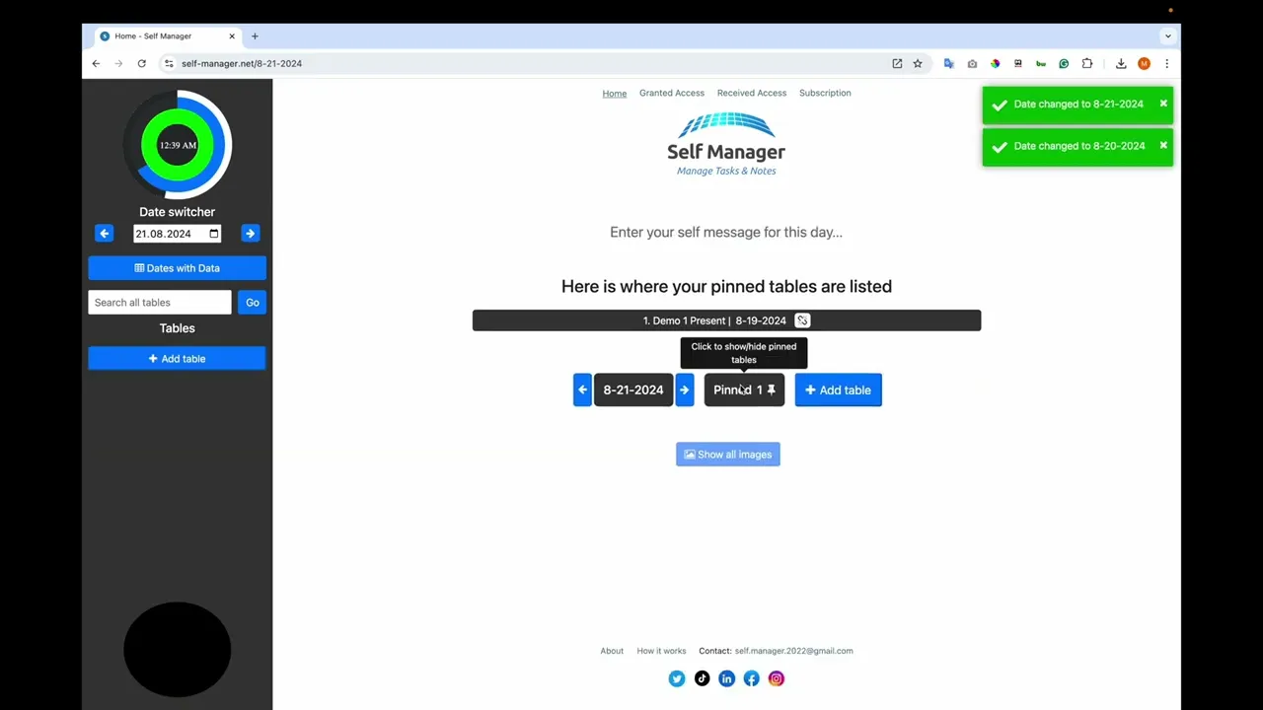Open the Extensions puzzle menu

(x=1087, y=63)
